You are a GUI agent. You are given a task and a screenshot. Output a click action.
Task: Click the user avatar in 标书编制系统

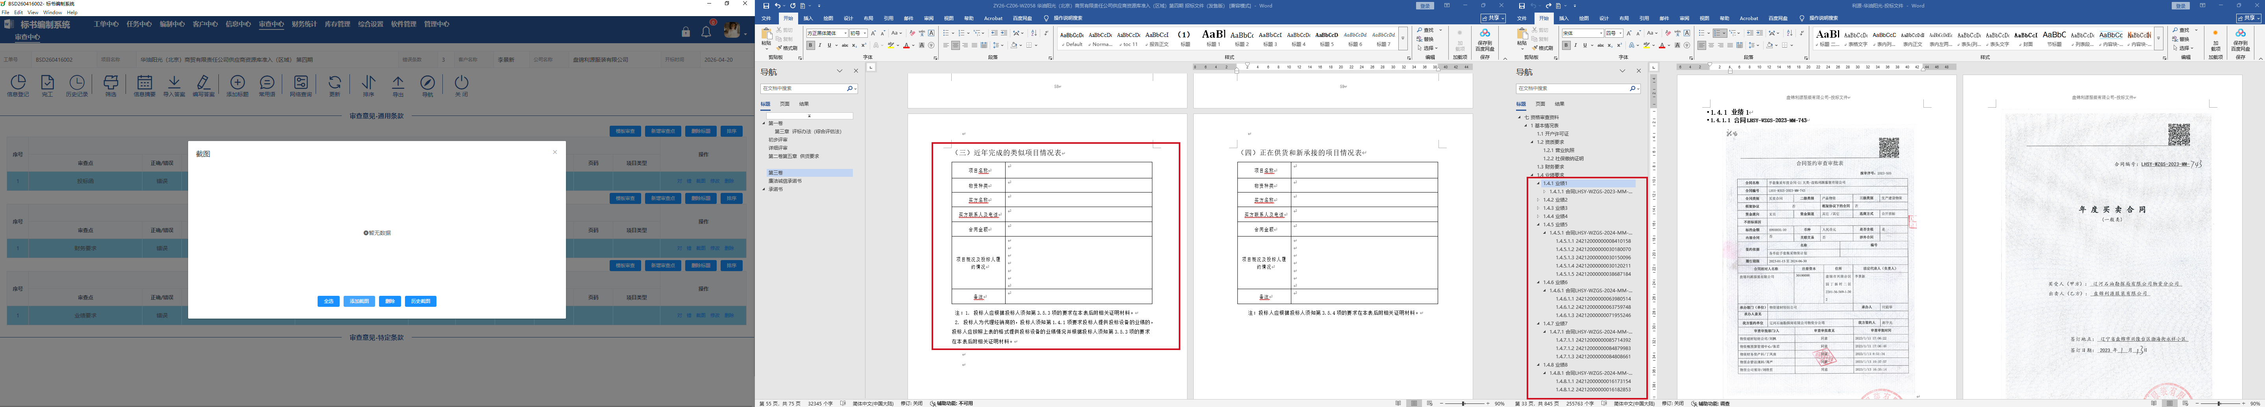click(x=732, y=31)
